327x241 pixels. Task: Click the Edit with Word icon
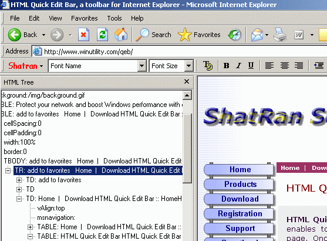tap(299, 35)
